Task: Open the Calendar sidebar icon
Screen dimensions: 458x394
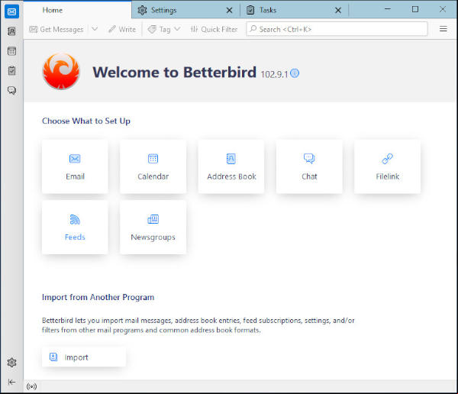Action: tap(11, 51)
